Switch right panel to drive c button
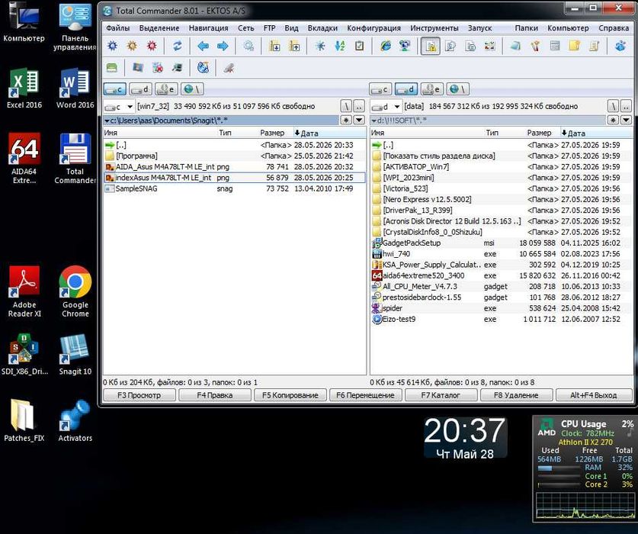 pyautogui.click(x=380, y=88)
